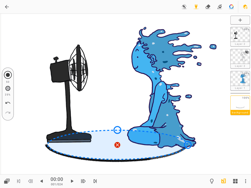This screenshot has width=251, height=188.
Task: Open the overflow menu with three dots
Action: pyautogui.click(x=246, y=181)
